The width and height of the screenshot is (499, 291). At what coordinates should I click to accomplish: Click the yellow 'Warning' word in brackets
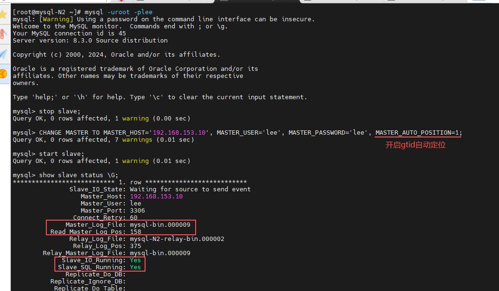click(x=56, y=19)
